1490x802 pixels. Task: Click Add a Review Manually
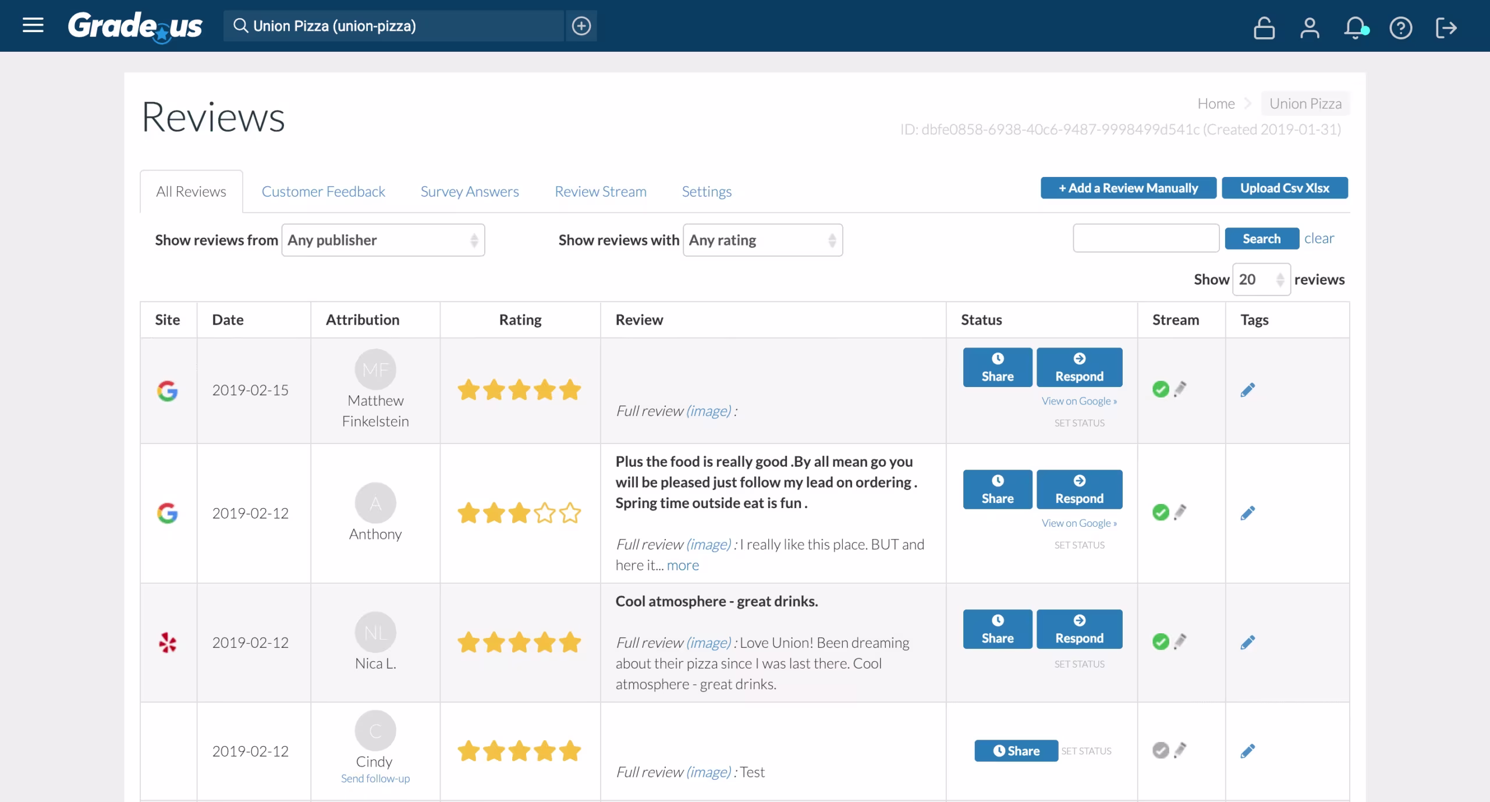(1127, 187)
